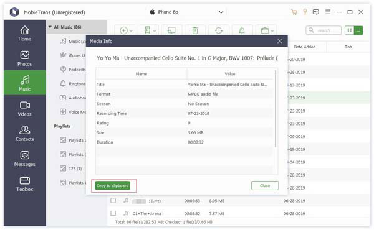Click the toolbox briefcase icon in toolbar
The width and height of the screenshot is (374, 230).
[x=265, y=30]
